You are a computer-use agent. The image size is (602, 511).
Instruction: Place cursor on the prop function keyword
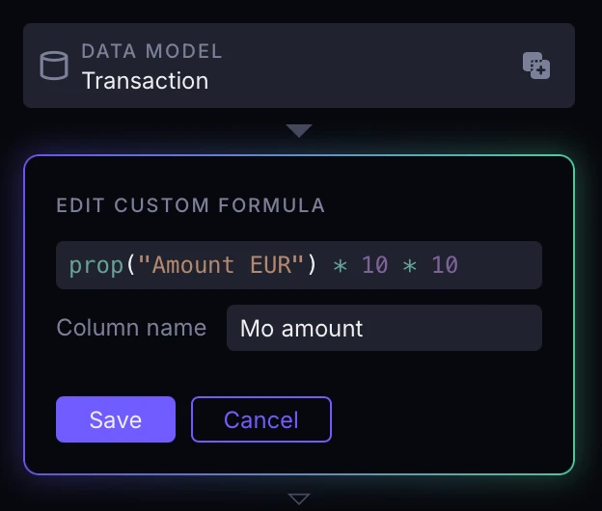click(x=96, y=265)
